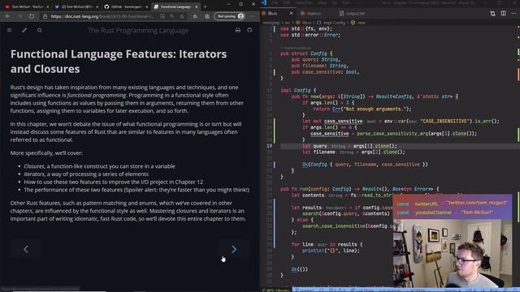The width and height of the screenshot is (520, 292).
Task: Open the View menu in VS Code
Action: coord(323,2)
